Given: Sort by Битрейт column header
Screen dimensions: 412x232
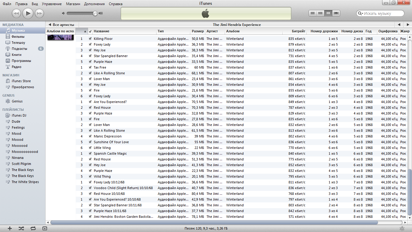Looking at the screenshot, I should pos(295,31).
